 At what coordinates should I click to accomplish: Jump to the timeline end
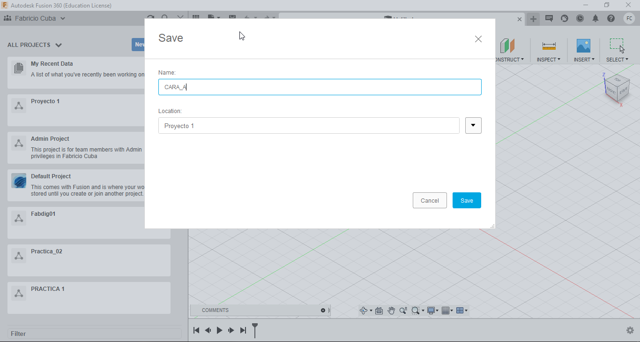click(x=243, y=330)
